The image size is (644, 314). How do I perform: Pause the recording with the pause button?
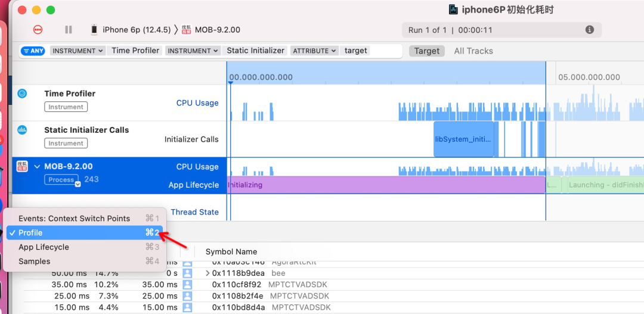(x=69, y=30)
